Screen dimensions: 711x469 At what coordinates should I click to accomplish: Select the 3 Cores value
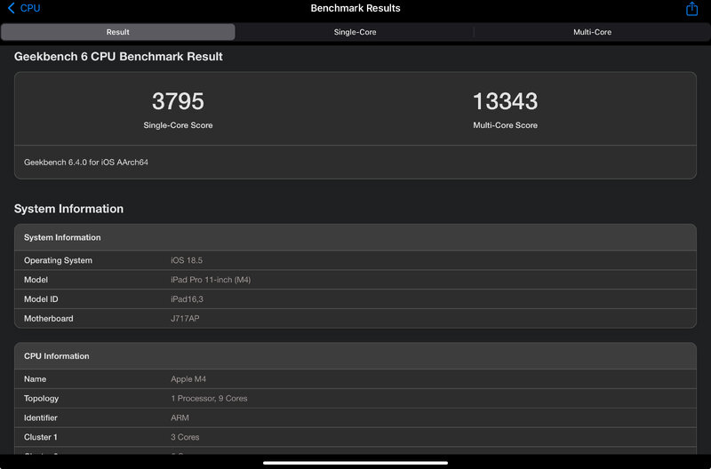(185, 437)
